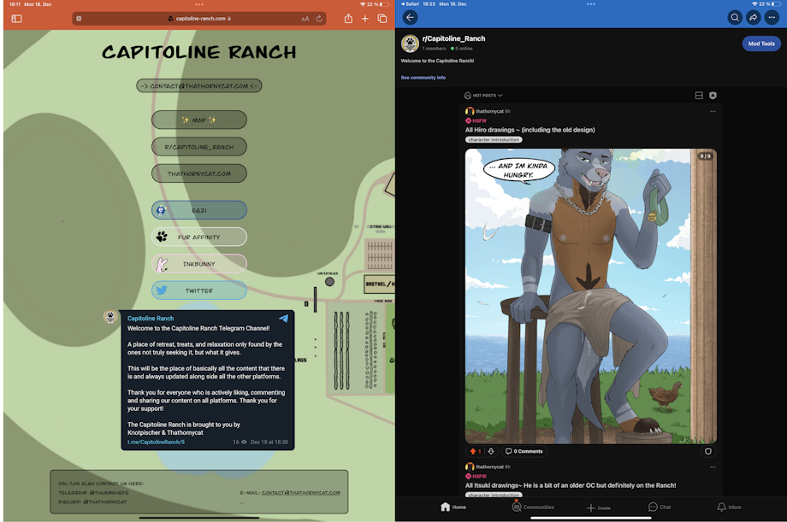Click the footer contact e-mail link
Image resolution: width=787 pixels, height=522 pixels.
click(x=300, y=493)
